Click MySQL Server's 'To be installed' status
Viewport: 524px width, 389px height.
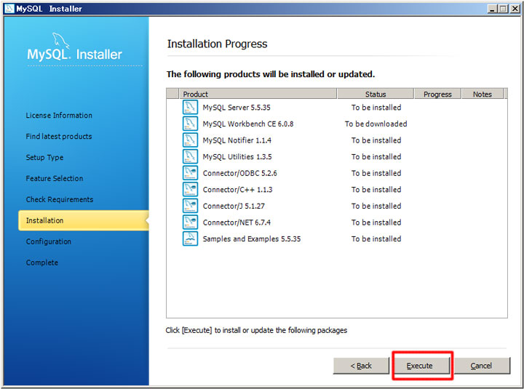click(x=376, y=107)
